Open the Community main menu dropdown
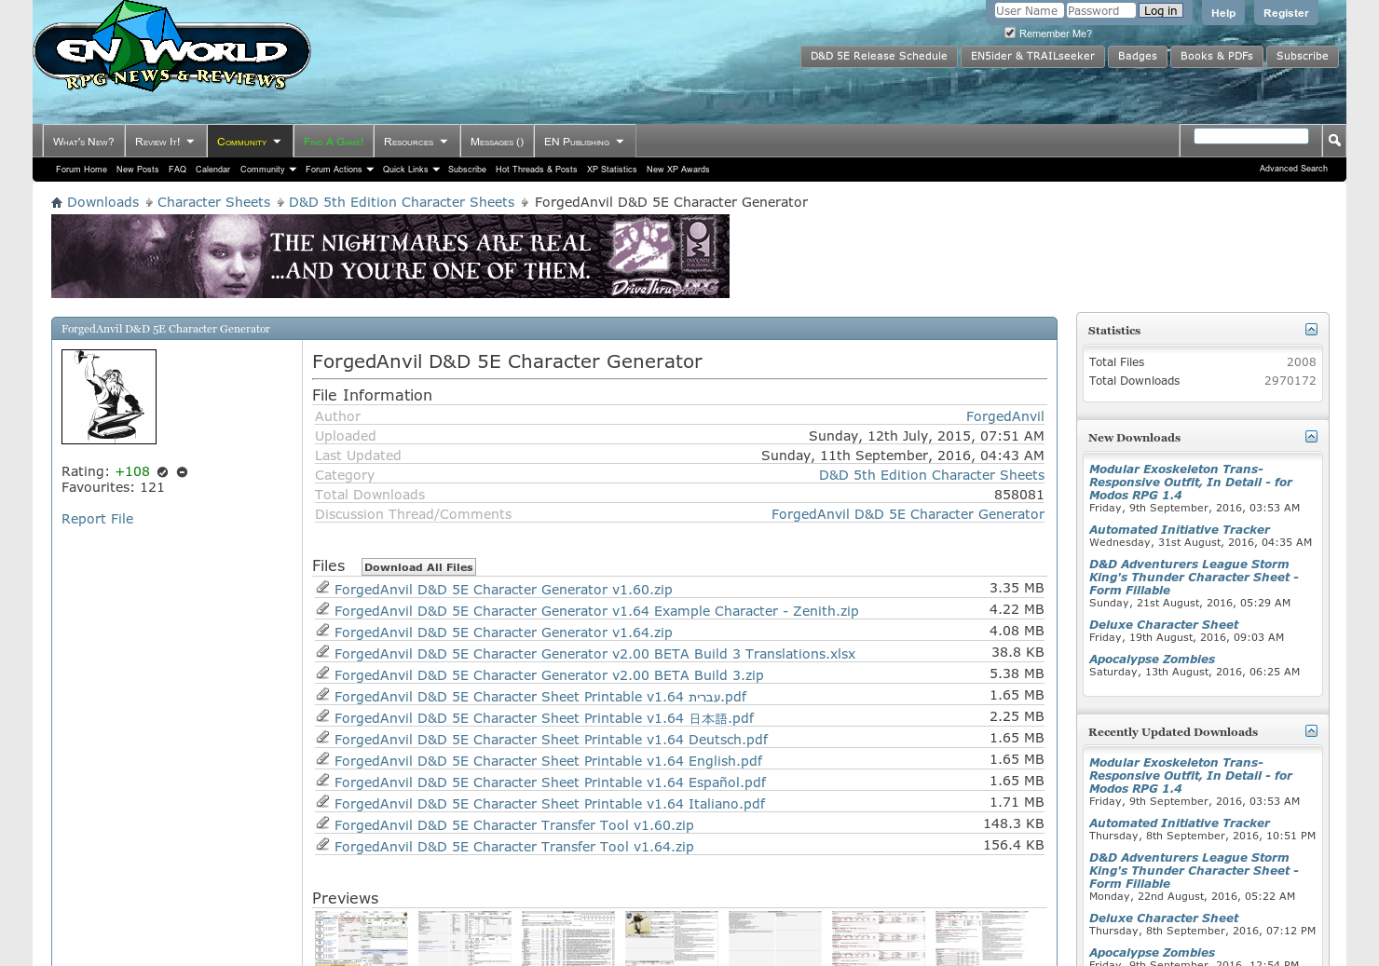The height and width of the screenshot is (966, 1379). click(249, 142)
